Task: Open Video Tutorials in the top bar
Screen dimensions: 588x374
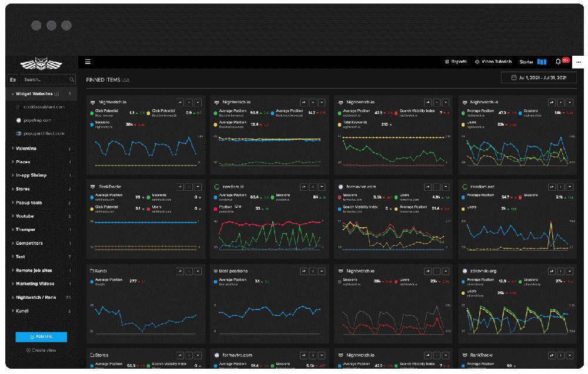Action: pyautogui.click(x=493, y=62)
